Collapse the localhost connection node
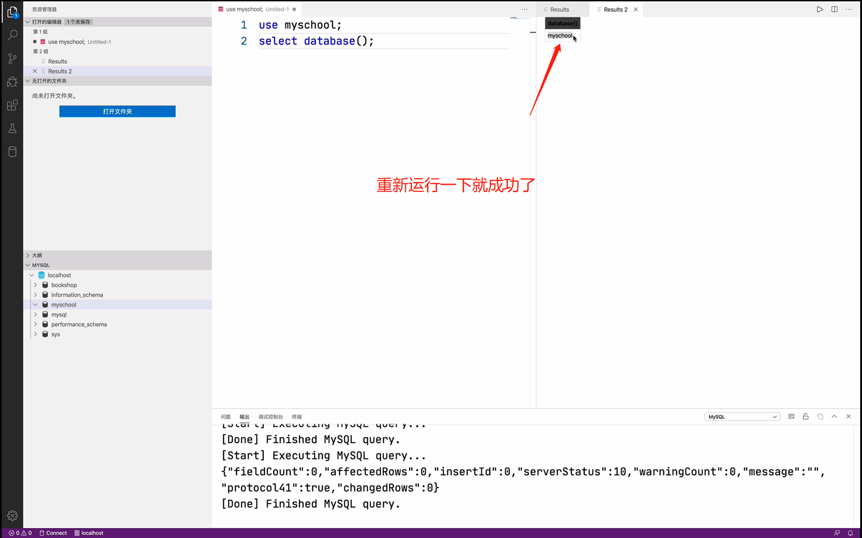The height and width of the screenshot is (538, 862). click(x=32, y=275)
